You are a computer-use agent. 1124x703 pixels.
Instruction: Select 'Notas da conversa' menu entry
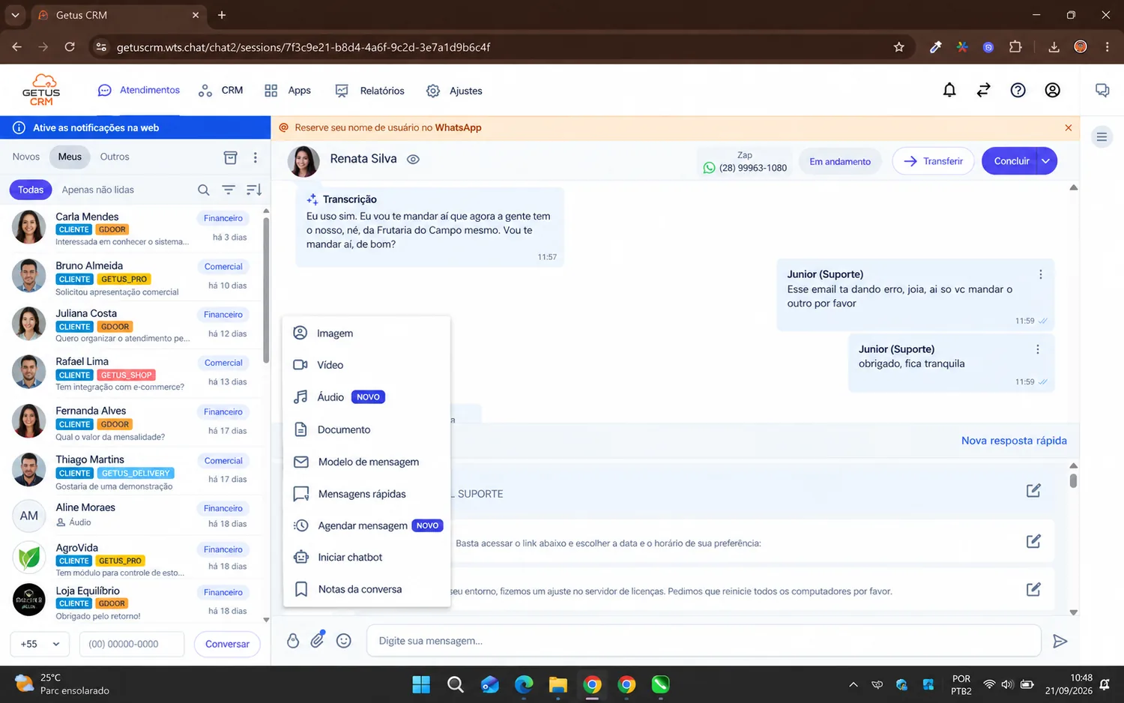(x=366, y=589)
